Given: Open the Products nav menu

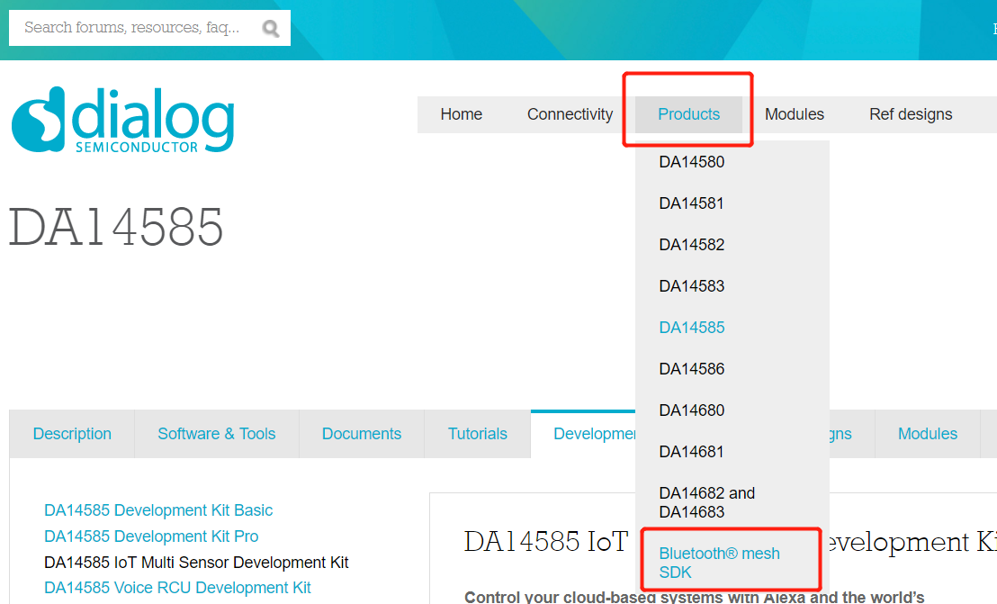Looking at the screenshot, I should [688, 114].
